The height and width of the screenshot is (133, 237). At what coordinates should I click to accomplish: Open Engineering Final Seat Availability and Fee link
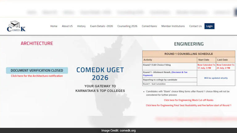(x=189, y=105)
